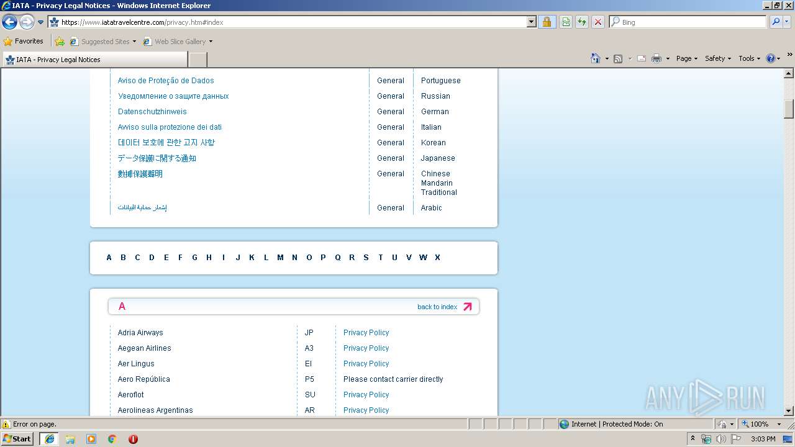
Task: Click the Stop loading icon
Action: 597,22
